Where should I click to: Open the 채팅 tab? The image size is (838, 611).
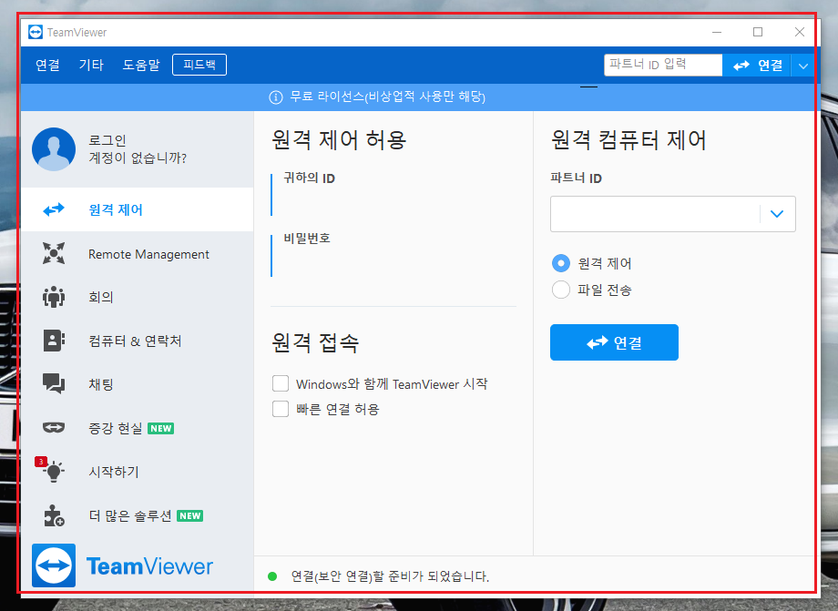pos(137,384)
